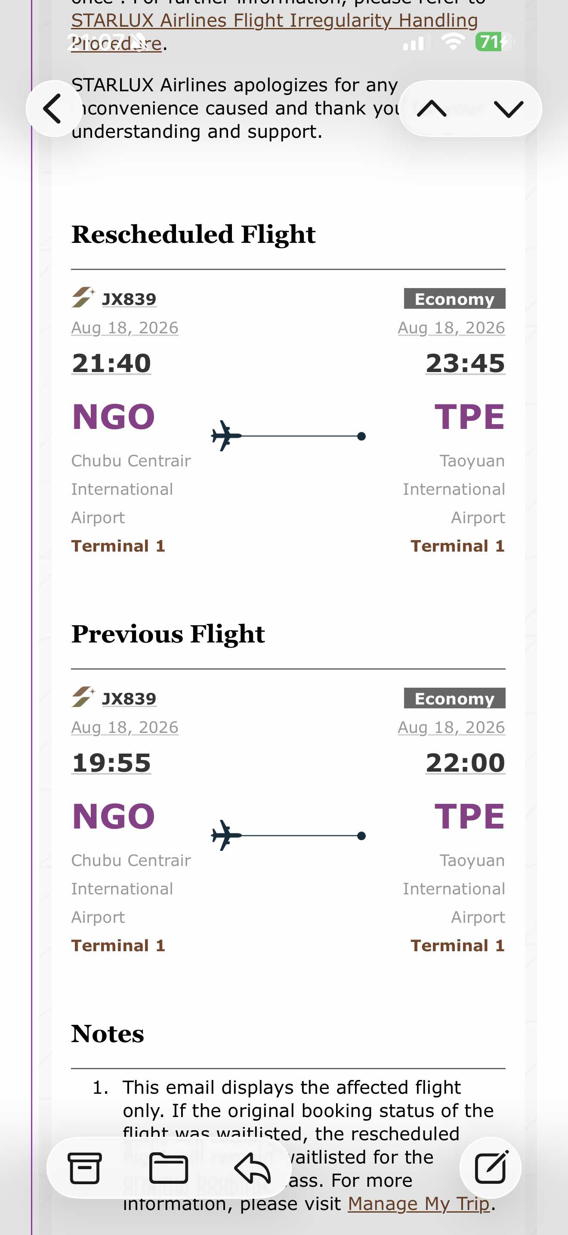568x1235 pixels.
Task: Go to previous message with up chevron
Action: (x=432, y=109)
